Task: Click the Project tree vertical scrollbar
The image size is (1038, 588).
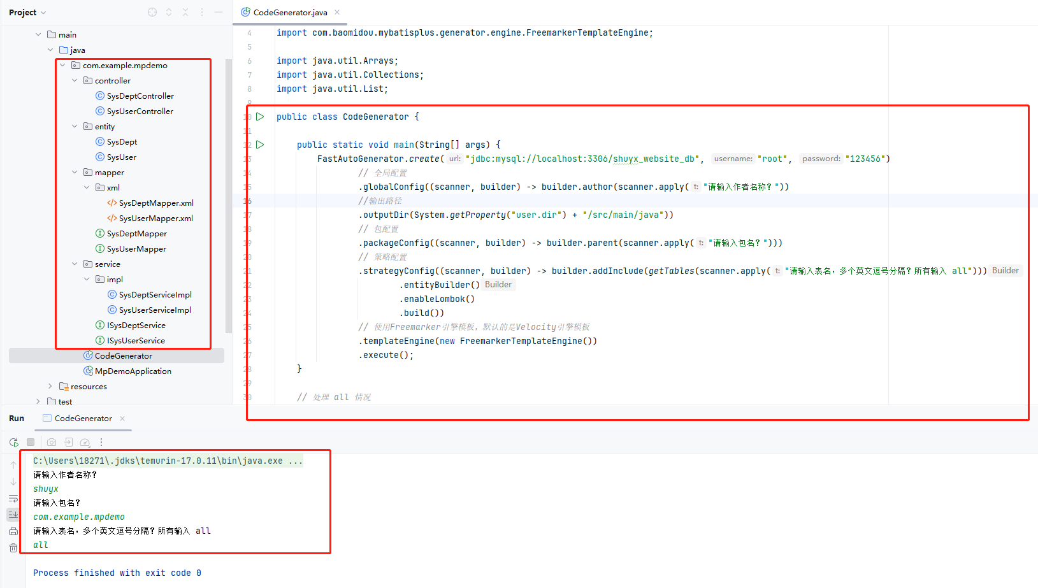Action: [x=229, y=191]
